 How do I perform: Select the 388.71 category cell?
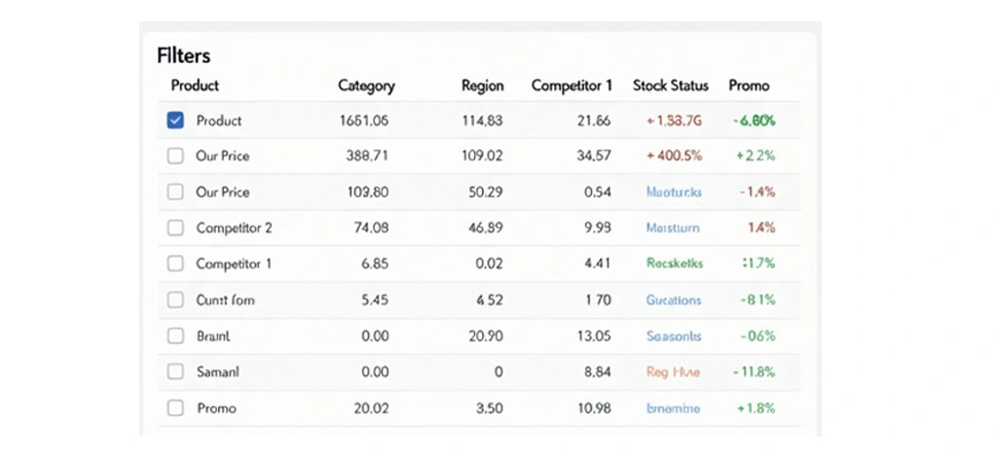(367, 156)
